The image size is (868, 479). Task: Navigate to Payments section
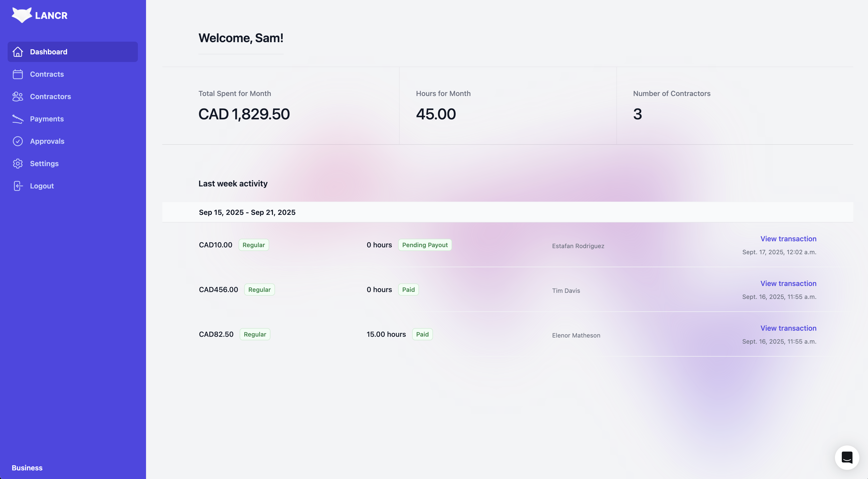click(x=47, y=119)
